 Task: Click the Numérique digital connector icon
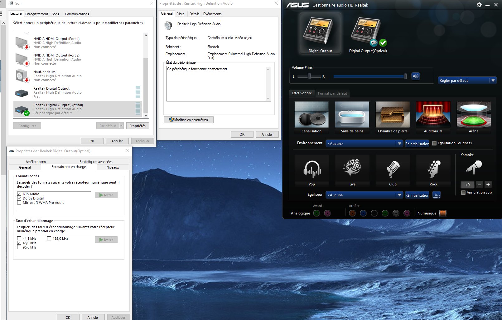coord(443,213)
